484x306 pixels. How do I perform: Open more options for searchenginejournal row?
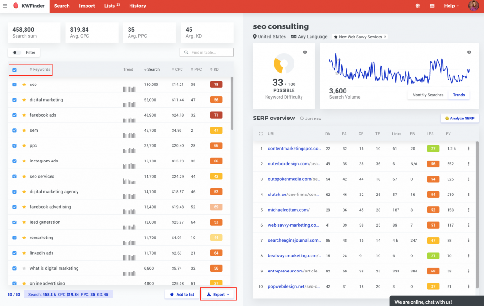468,241
